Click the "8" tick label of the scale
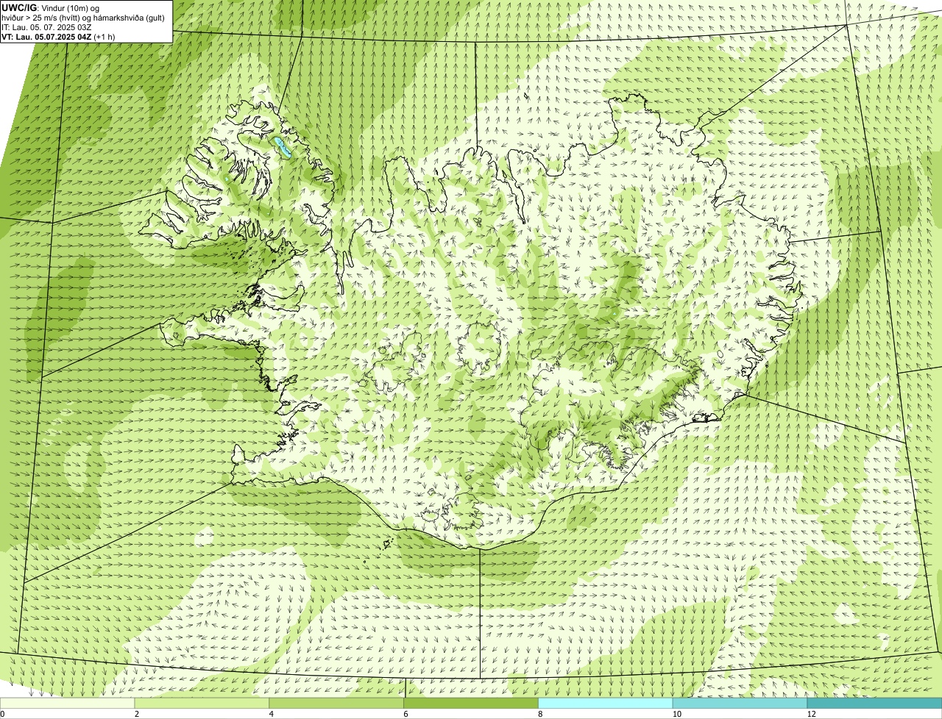 point(540,714)
